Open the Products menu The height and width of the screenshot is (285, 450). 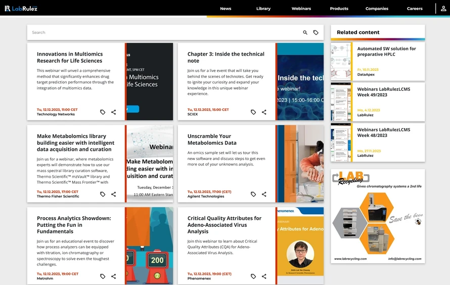pyautogui.click(x=339, y=9)
